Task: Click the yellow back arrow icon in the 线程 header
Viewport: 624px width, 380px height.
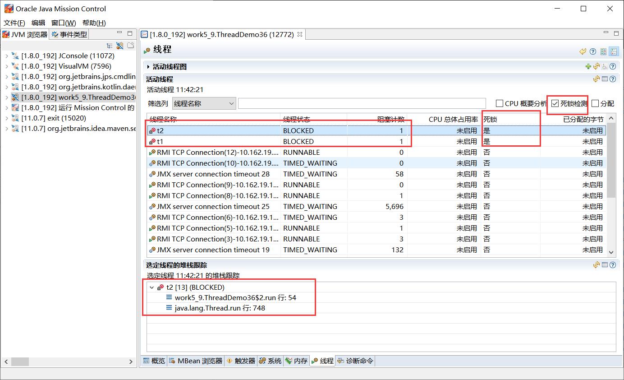Action: [583, 51]
